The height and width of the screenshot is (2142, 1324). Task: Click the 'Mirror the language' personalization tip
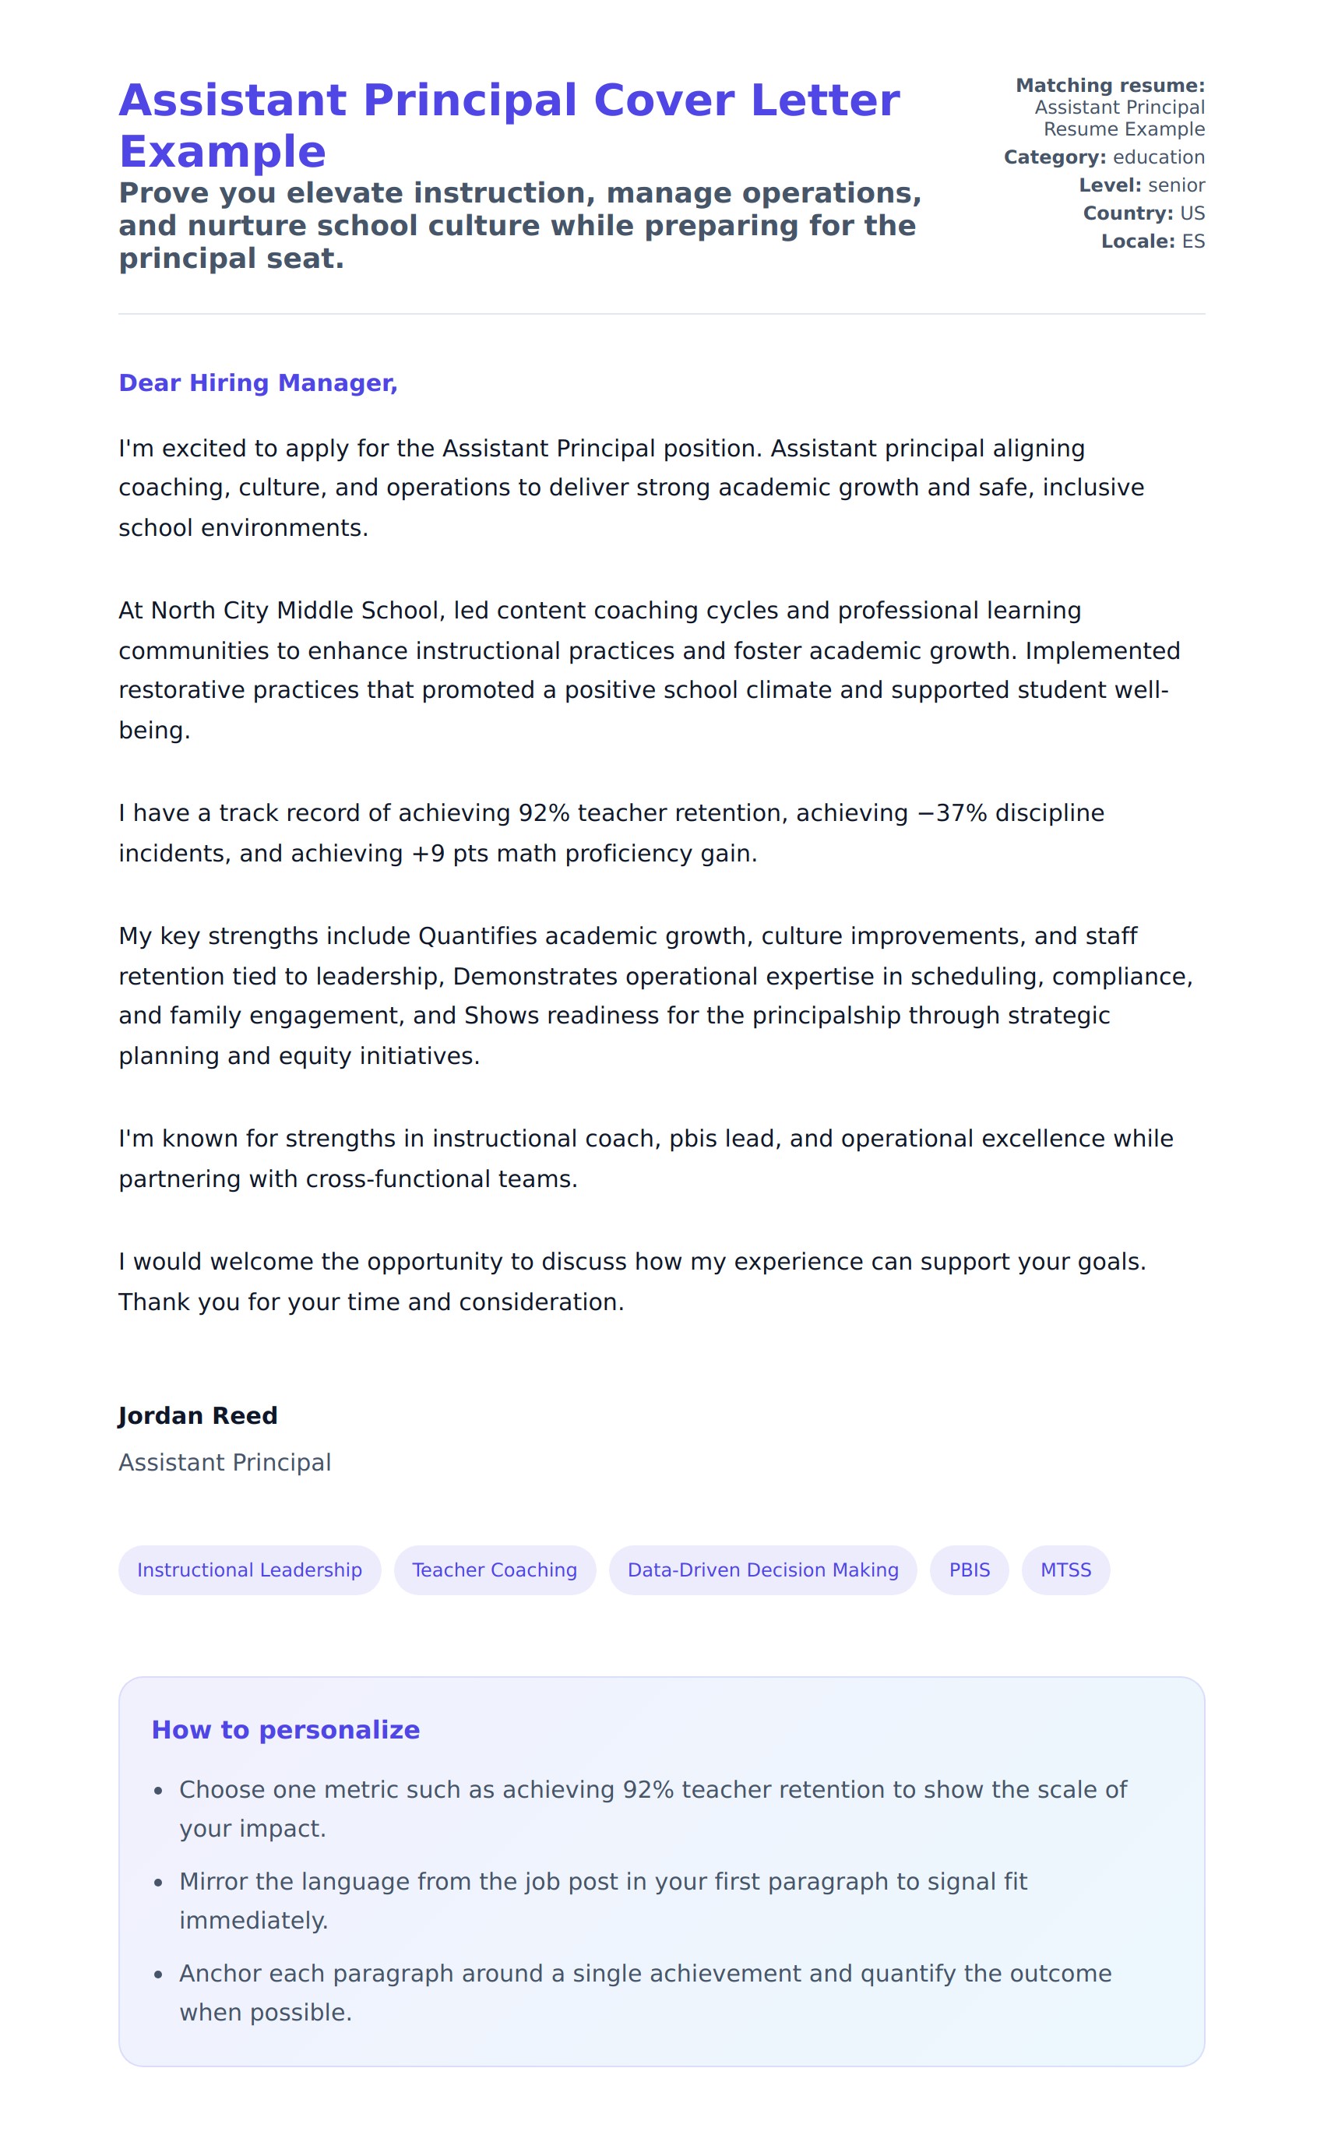coord(604,1901)
